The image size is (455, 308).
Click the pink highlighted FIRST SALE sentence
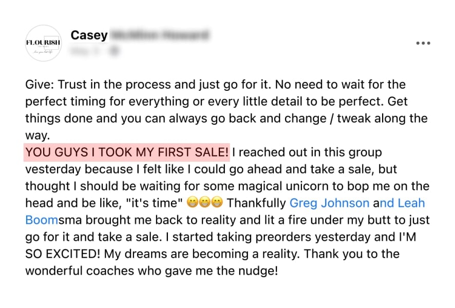pos(127,152)
